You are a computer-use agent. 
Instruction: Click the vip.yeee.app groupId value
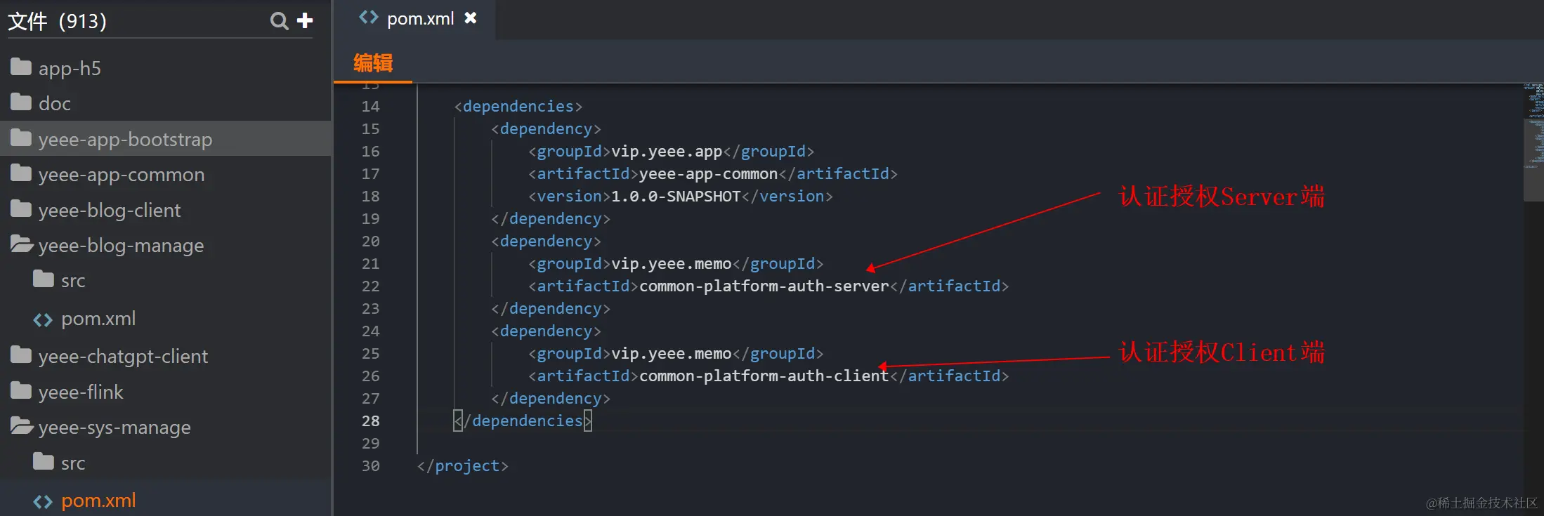pyautogui.click(x=667, y=152)
